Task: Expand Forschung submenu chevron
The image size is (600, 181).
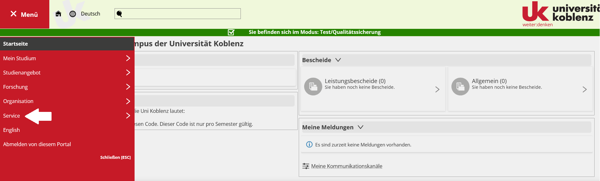Action: point(128,87)
